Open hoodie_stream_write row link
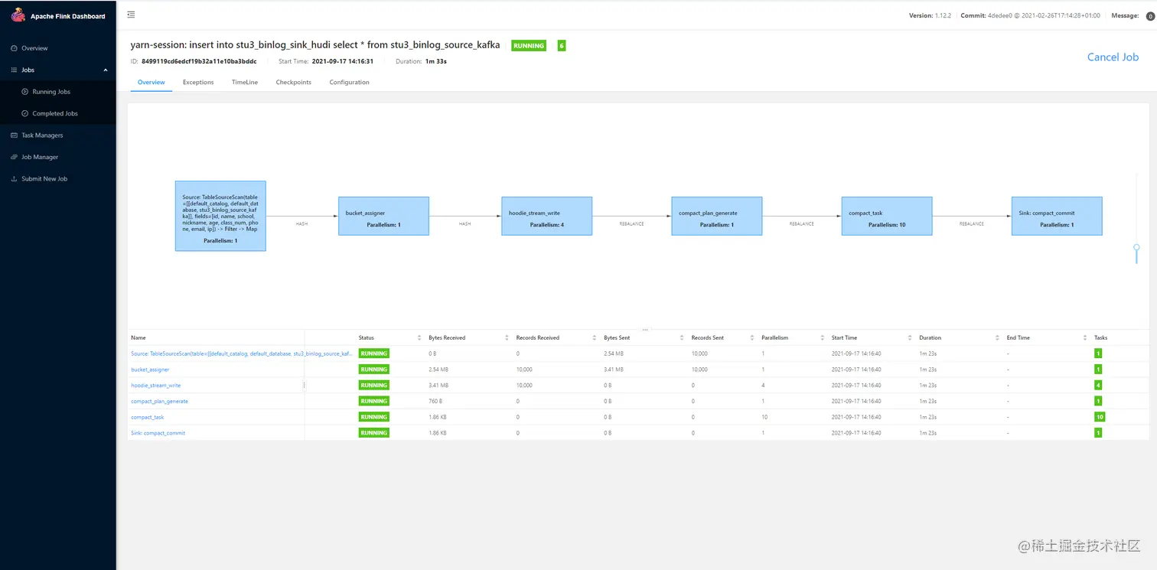Viewport: 1157px width, 570px height. click(x=156, y=386)
